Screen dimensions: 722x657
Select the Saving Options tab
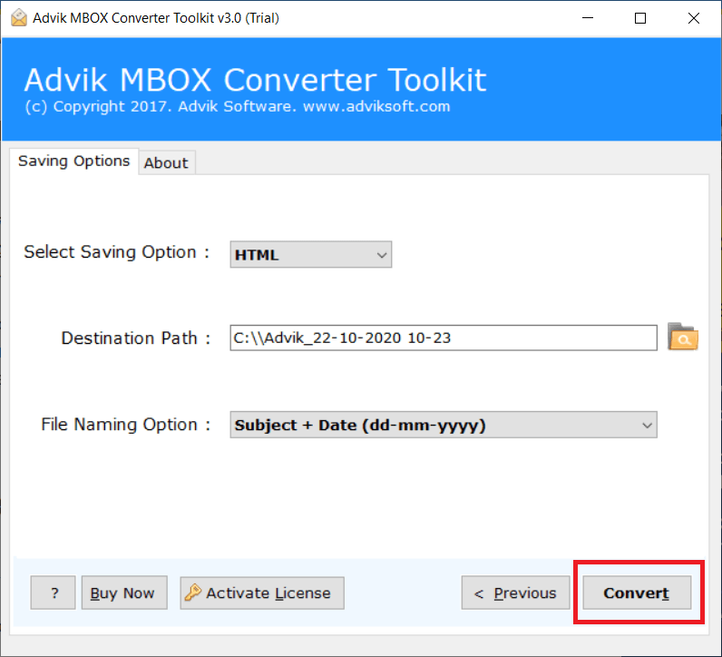click(73, 162)
